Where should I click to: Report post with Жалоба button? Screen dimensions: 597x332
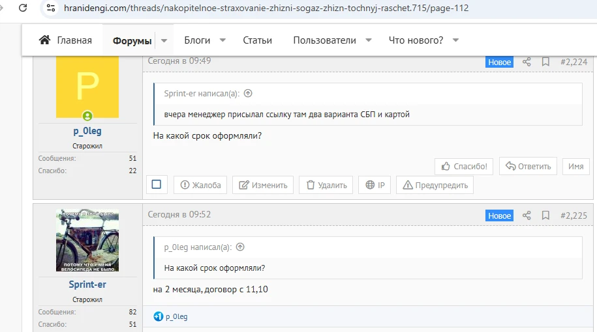(x=200, y=185)
